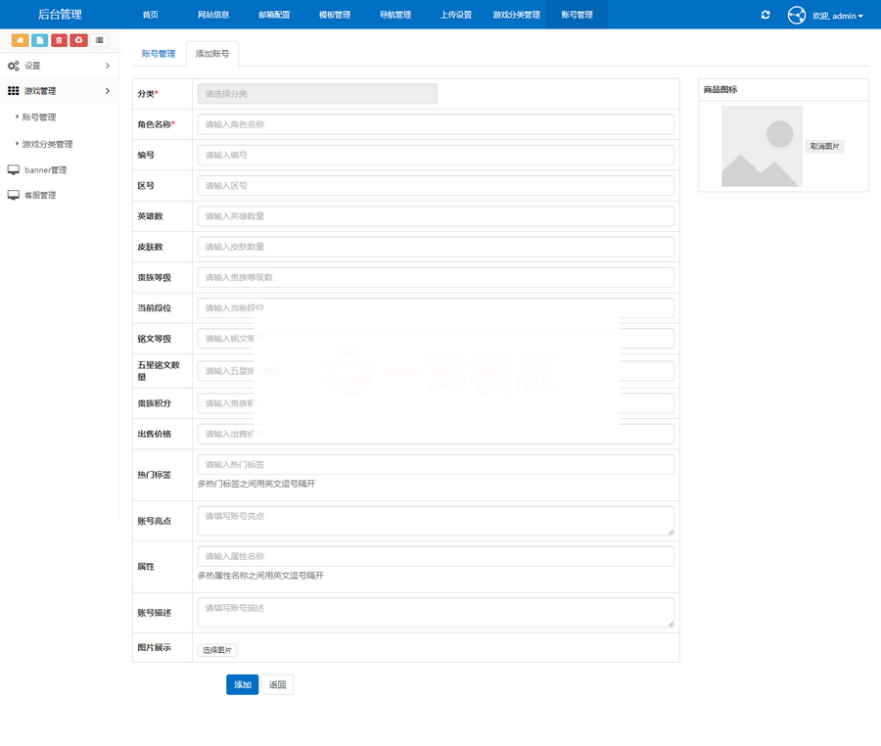Image resolution: width=881 pixels, height=746 pixels.
Task: Select 游戏分类管理 in the sidebar tree
Action: click(x=47, y=144)
